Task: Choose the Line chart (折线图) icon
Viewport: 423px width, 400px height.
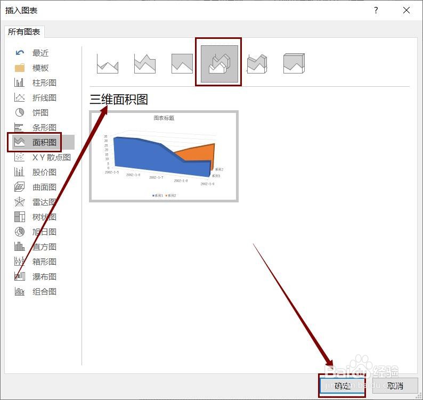Action: pyautogui.click(x=19, y=97)
